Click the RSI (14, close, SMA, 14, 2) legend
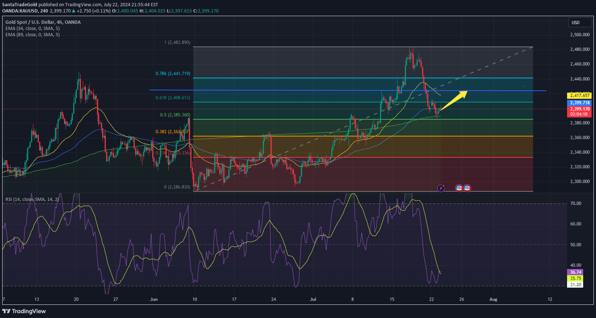Viewport: 596px width, 318px height. pyautogui.click(x=32, y=199)
